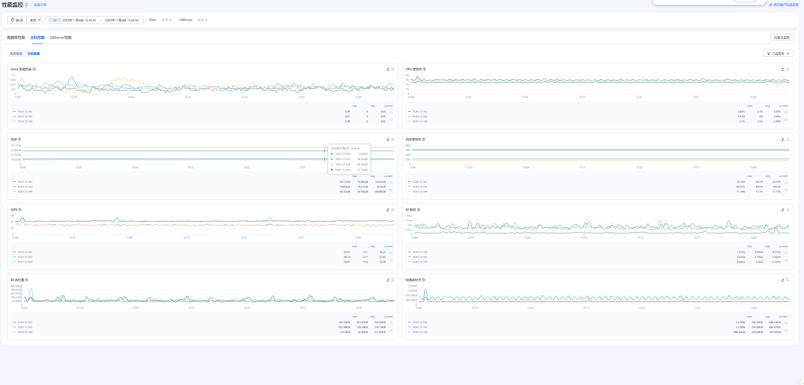
Task: Switch to the 数据库性能 tab
Action: click(16, 38)
